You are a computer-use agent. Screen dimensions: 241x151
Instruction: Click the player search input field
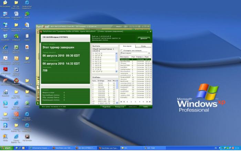134,53
